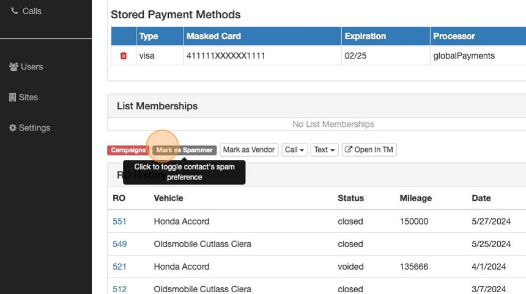
Task: Click the red Campaigns button
Action: (x=128, y=149)
